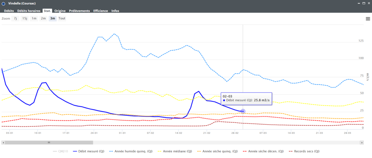Open the Infos tab
Viewport: 372px width, 158px height.
coord(115,11)
